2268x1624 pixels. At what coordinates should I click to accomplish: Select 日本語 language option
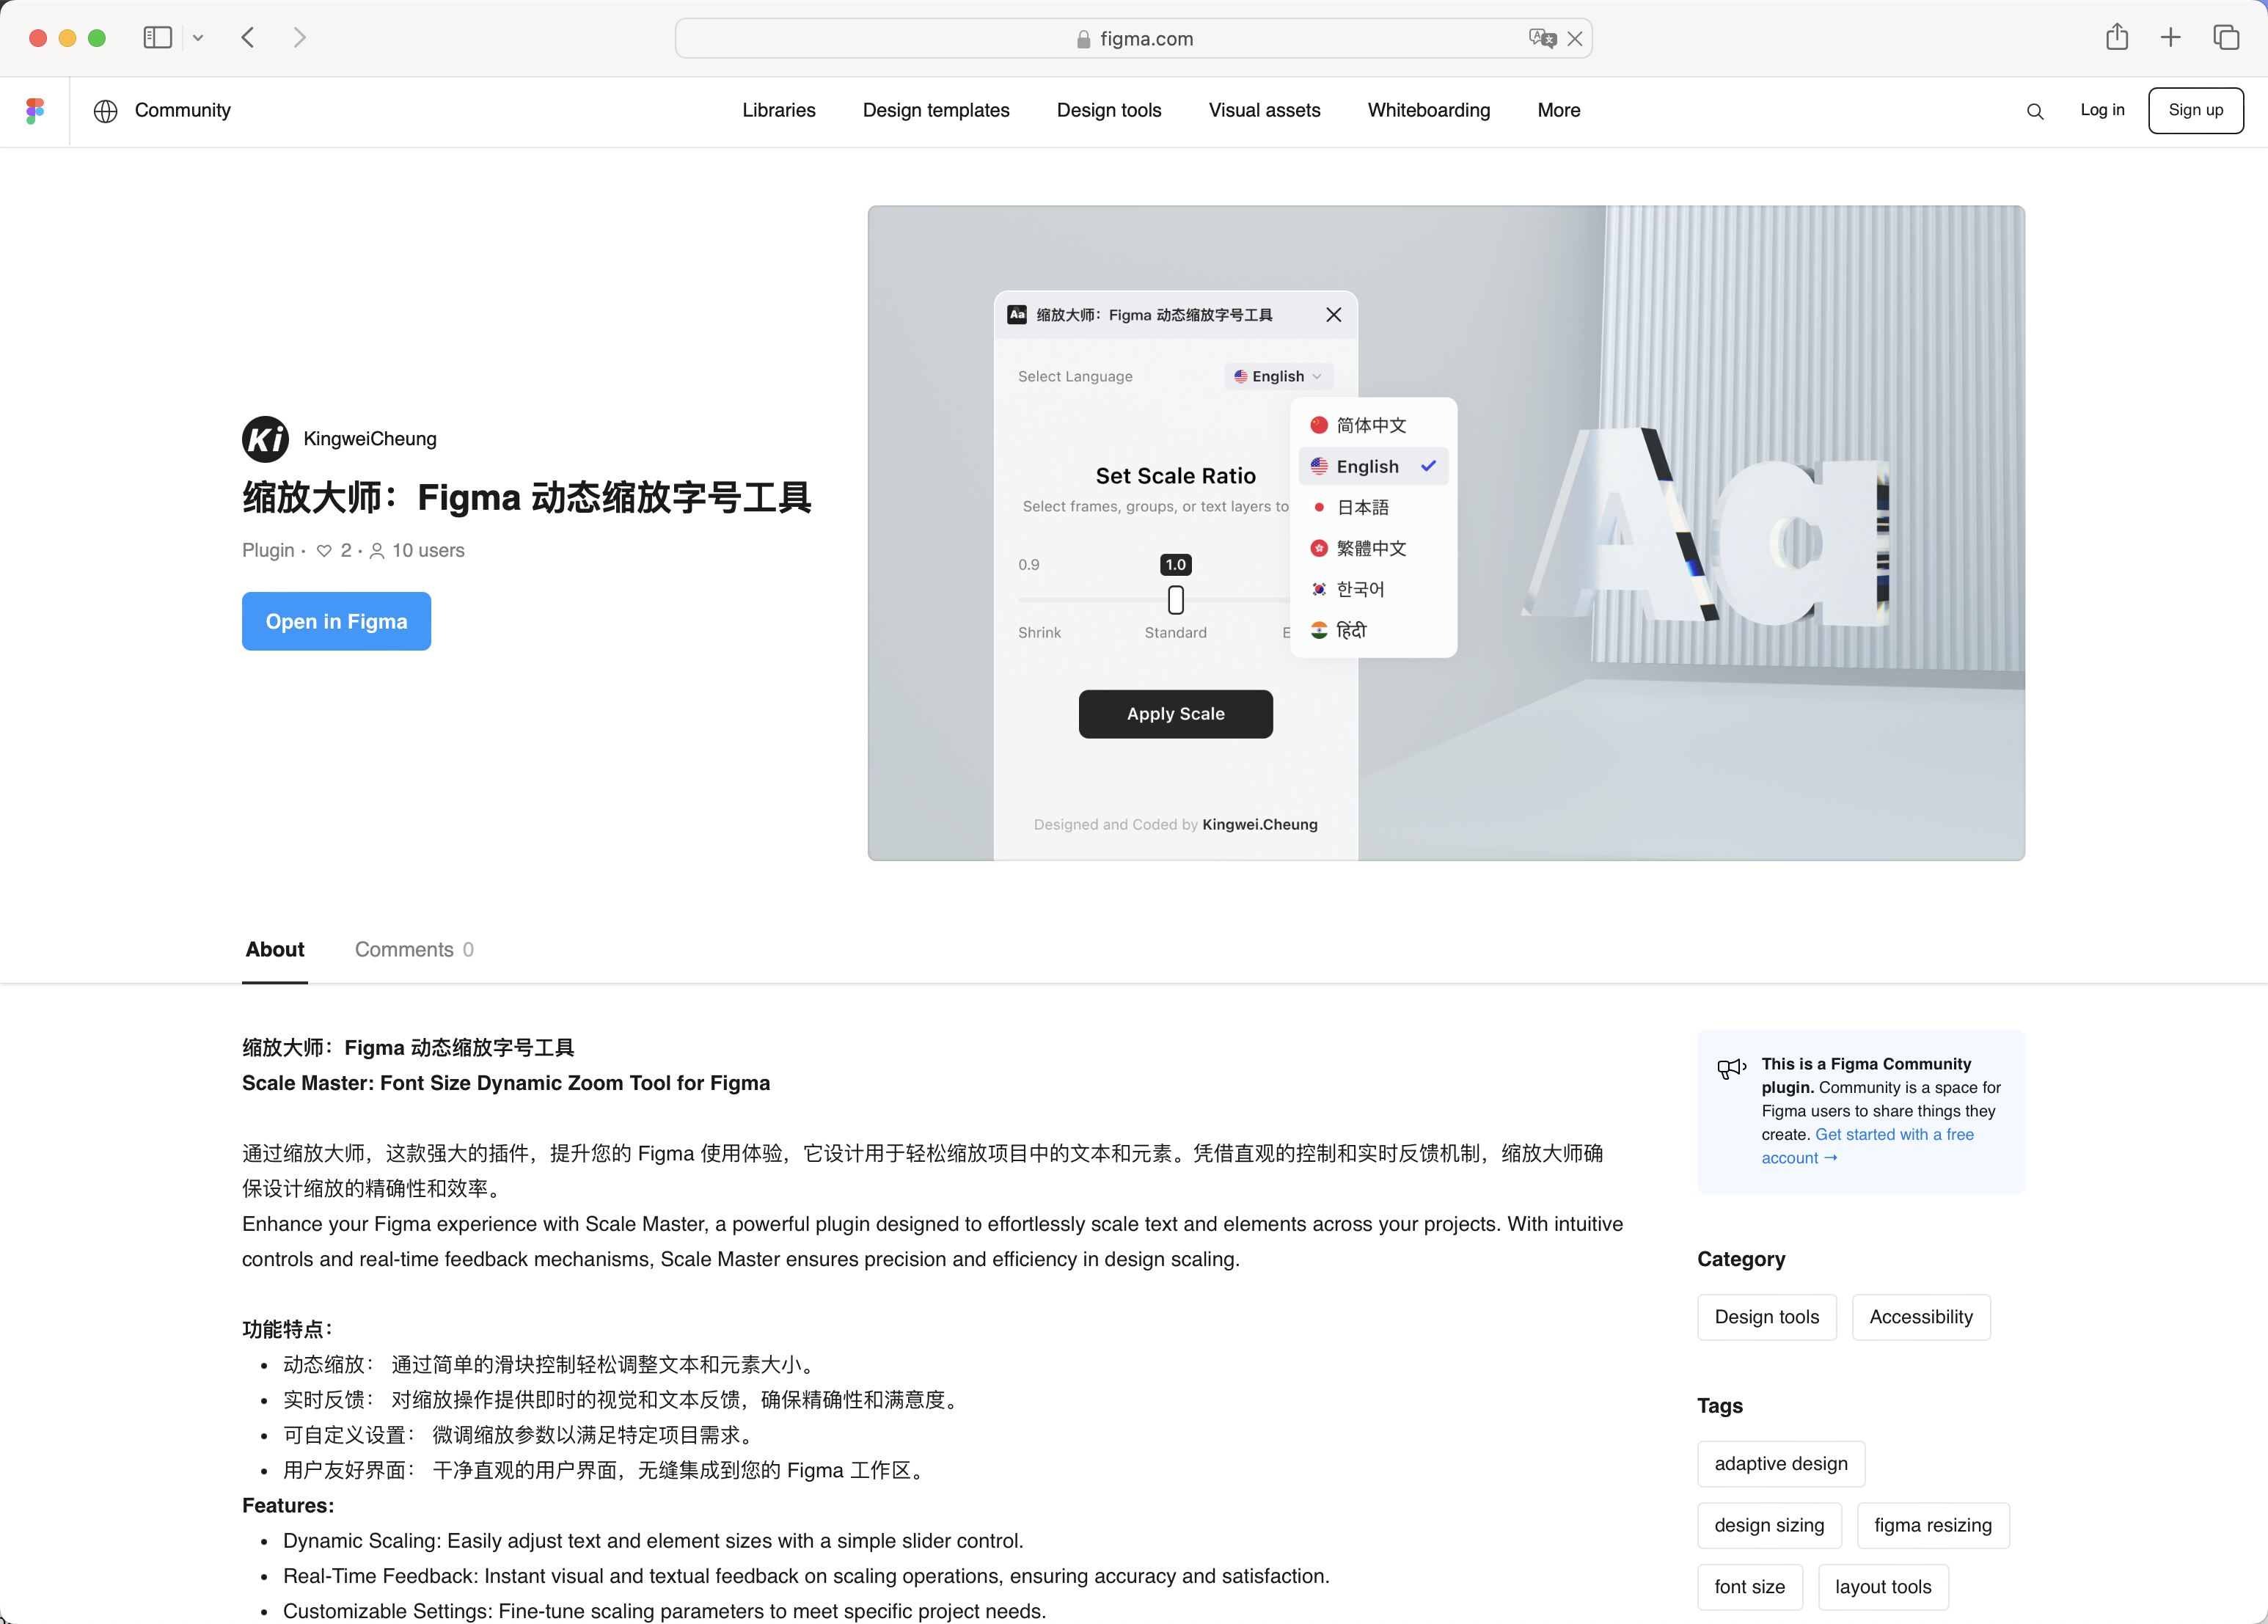tap(1373, 508)
